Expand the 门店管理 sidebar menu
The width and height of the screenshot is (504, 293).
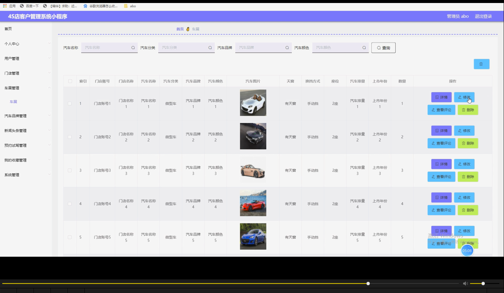coord(26,73)
